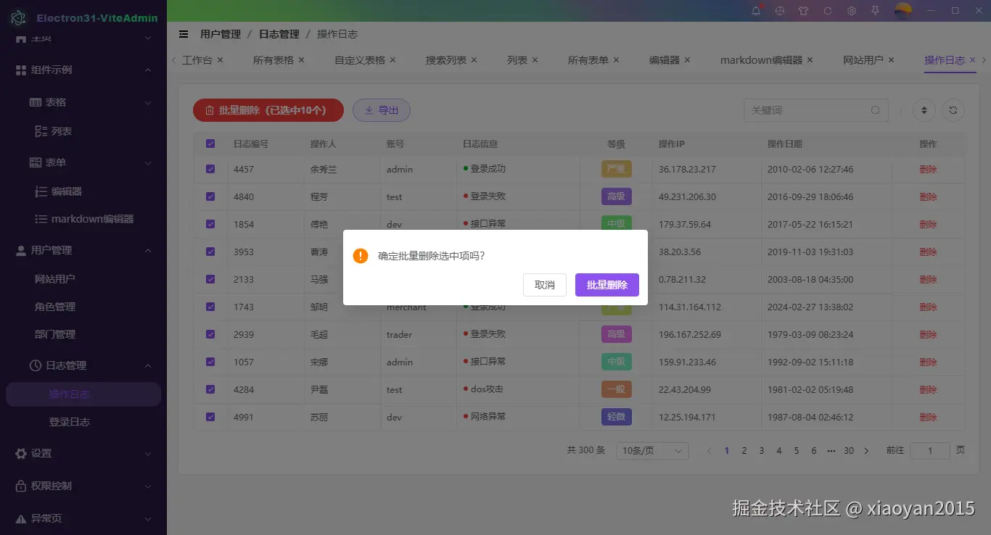
Task: Confirm with the purple 批量删除 dialog button
Action: pos(607,285)
